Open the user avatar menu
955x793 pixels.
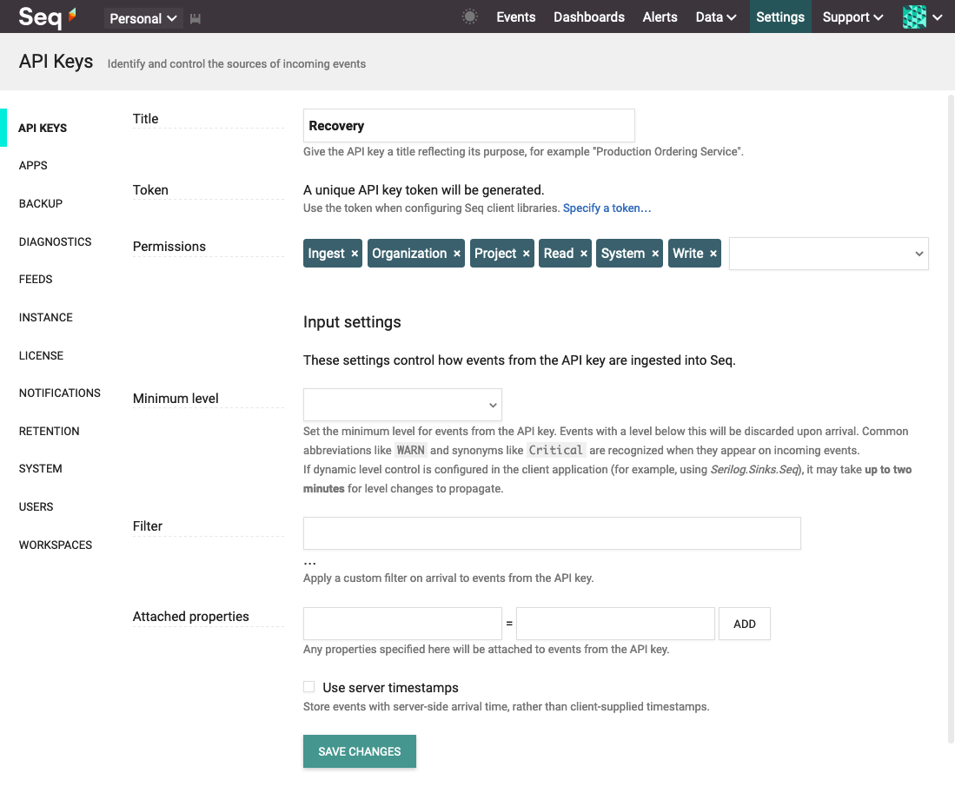click(x=914, y=17)
